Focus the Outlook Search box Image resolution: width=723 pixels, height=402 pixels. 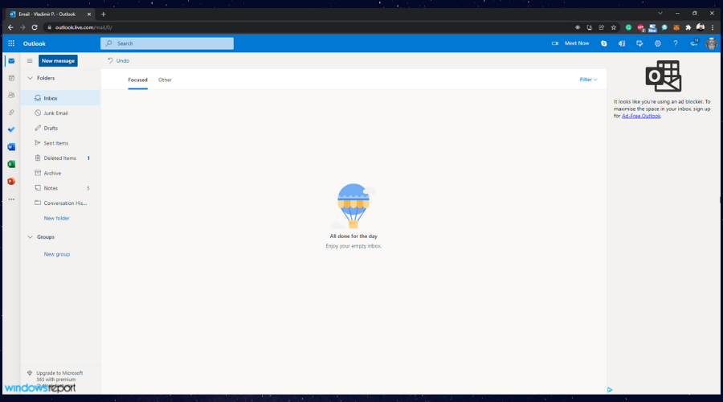click(x=167, y=43)
